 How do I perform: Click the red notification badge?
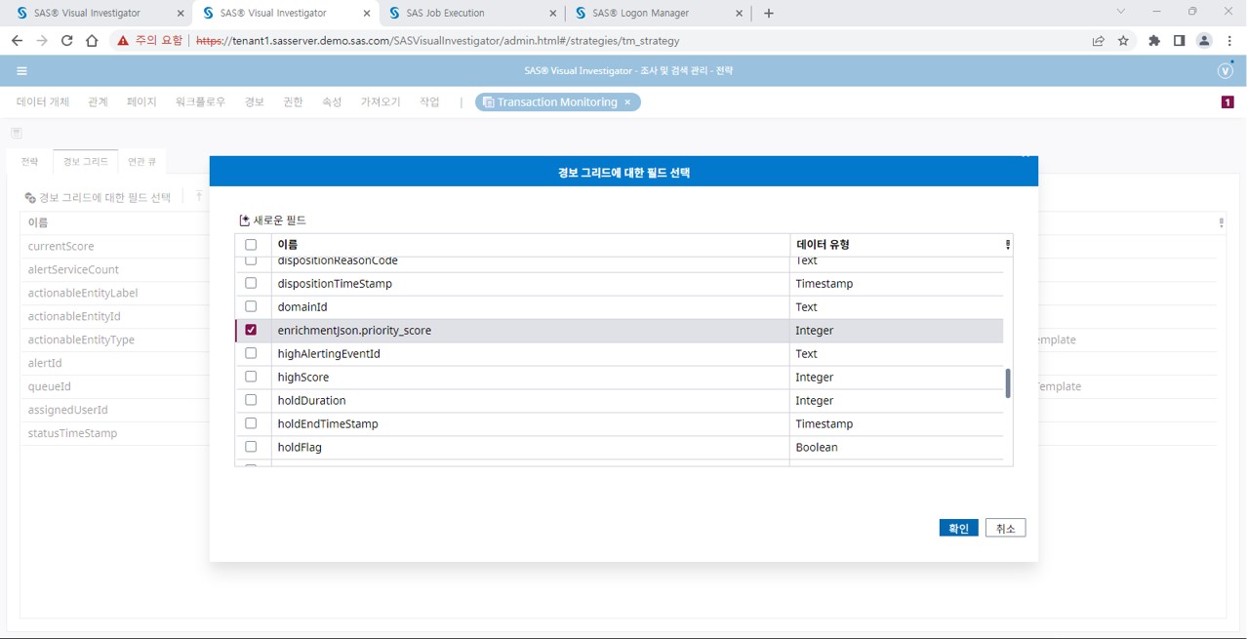click(1227, 102)
